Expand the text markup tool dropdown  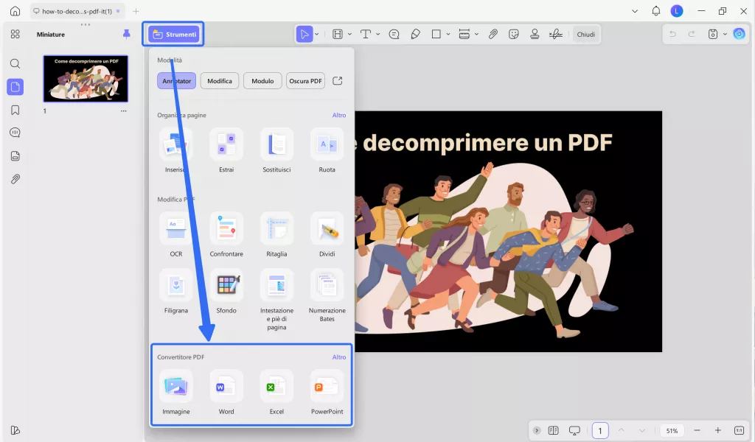coord(349,34)
